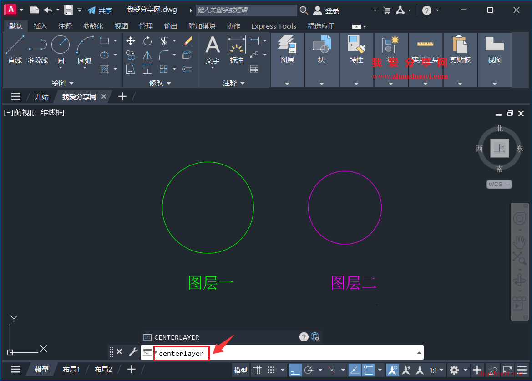Toggle the grid display in status bar

(258, 370)
